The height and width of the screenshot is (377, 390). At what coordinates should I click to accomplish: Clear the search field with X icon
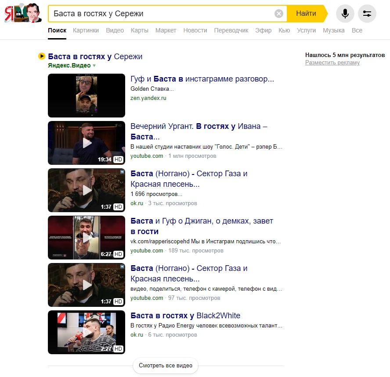pyautogui.click(x=278, y=14)
